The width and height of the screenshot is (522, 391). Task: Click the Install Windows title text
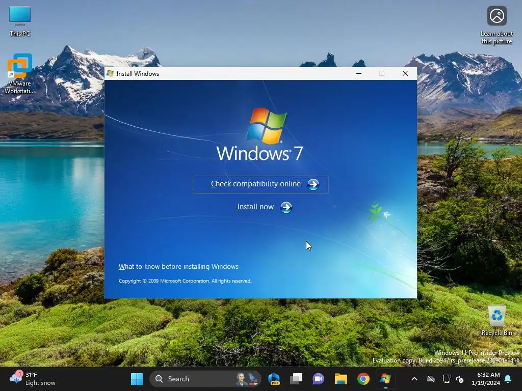click(x=138, y=74)
